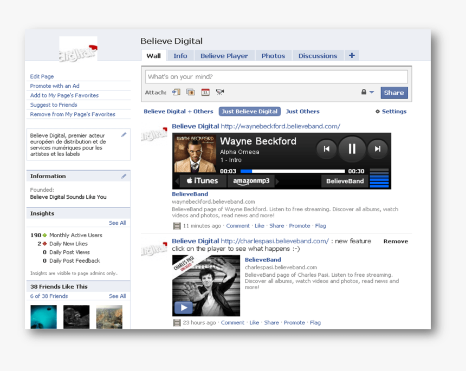Click Promote with an Ad
Viewport: 466px width, 371px height.
[x=55, y=86]
